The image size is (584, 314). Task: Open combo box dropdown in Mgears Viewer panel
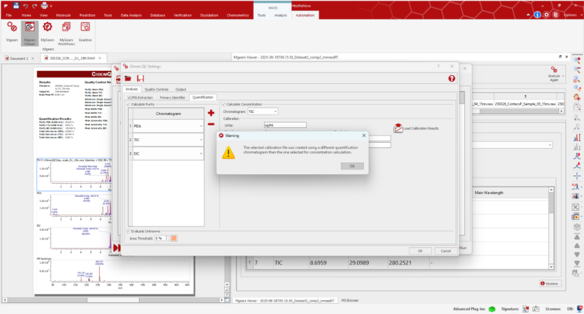pyautogui.click(x=550, y=145)
